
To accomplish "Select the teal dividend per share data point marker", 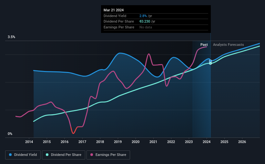I will click(210, 63).
